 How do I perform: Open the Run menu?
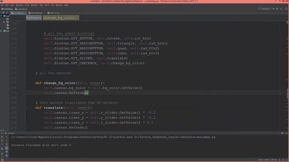[41, 5]
